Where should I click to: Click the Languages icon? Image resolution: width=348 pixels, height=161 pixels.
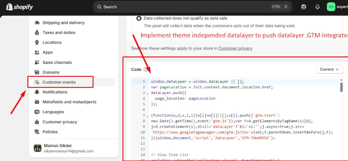coord(37,112)
